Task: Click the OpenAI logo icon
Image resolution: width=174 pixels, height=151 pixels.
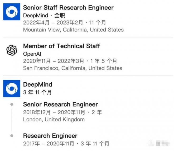Action: coord(12,50)
